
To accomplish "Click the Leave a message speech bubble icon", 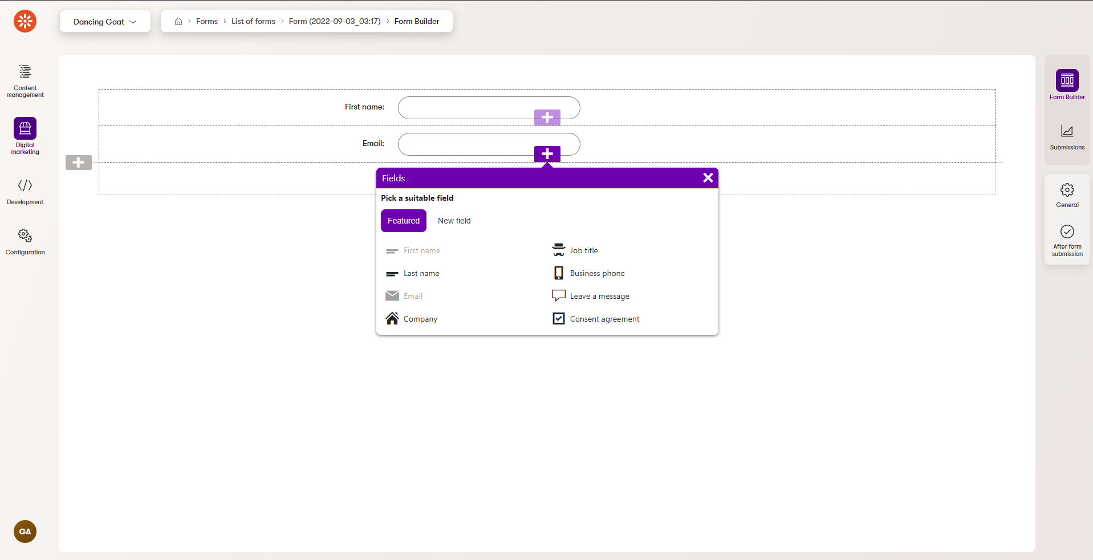I will pos(559,295).
